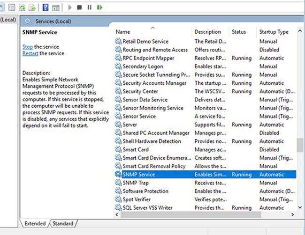Click the Restart the service link
Viewport: 305px width, 235px height.
[30, 53]
